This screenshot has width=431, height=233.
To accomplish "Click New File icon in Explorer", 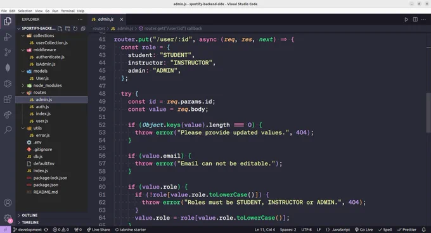I will pyautogui.click(x=60, y=28).
